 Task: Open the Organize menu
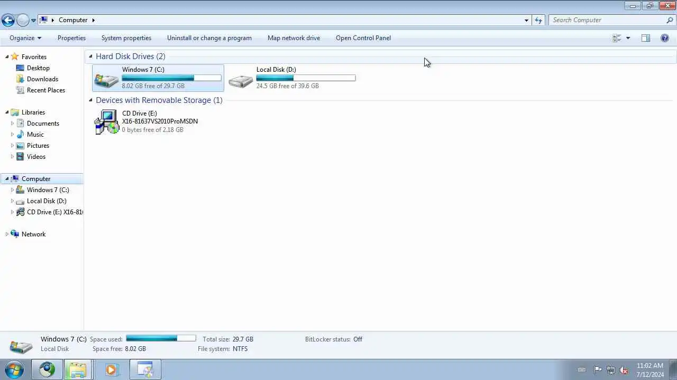[x=25, y=38]
